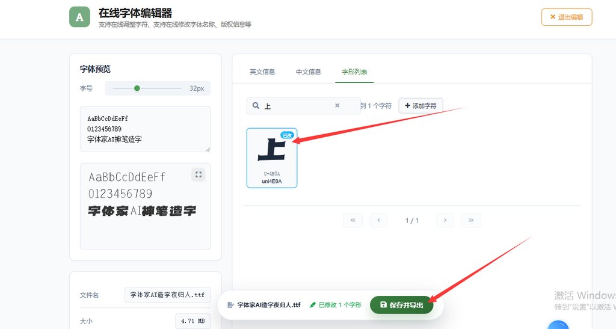Open the 上 glyph card uni4E0A
This screenshot has height=329, width=616.
tap(272, 158)
